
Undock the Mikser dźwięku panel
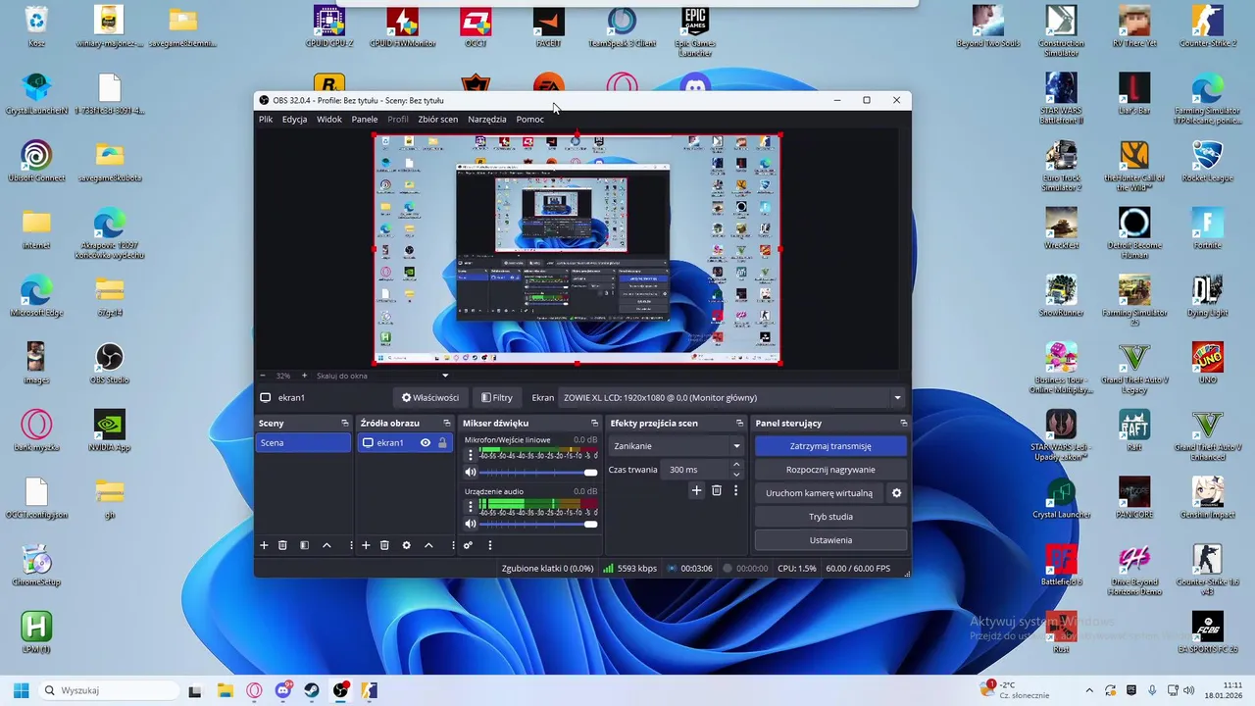594,424
